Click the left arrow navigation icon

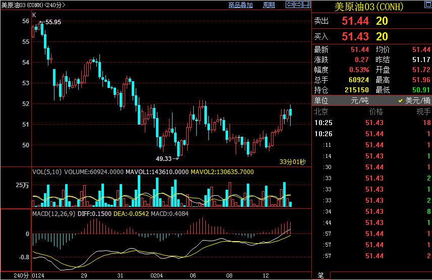pyautogui.click(x=290, y=5)
